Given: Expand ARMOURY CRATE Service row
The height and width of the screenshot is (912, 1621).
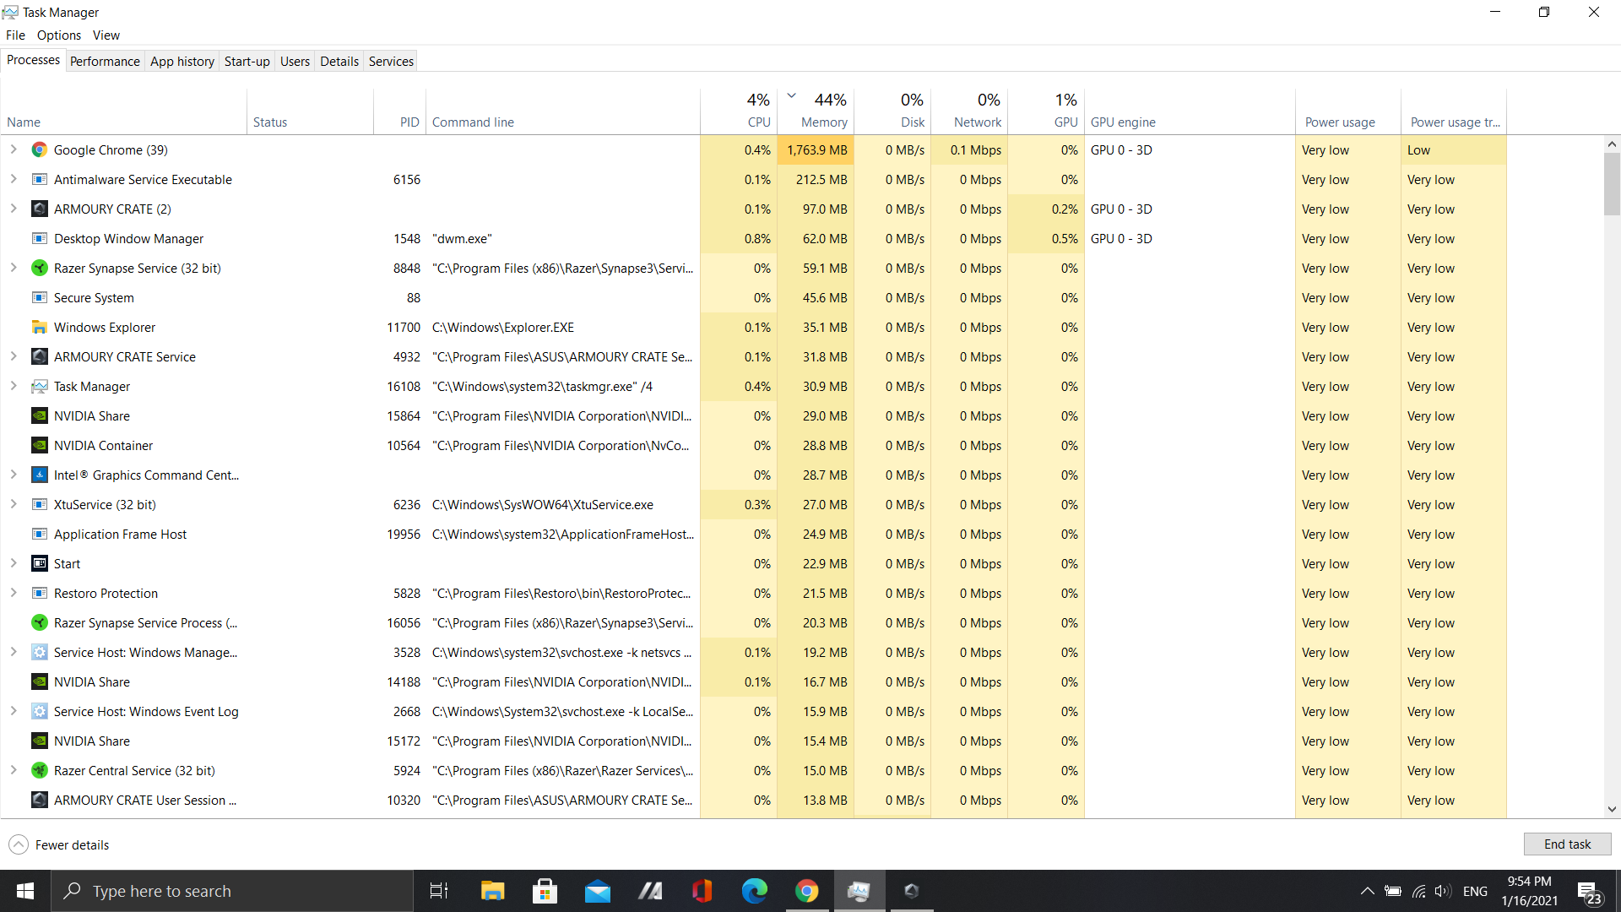Looking at the screenshot, I should pyautogui.click(x=14, y=356).
